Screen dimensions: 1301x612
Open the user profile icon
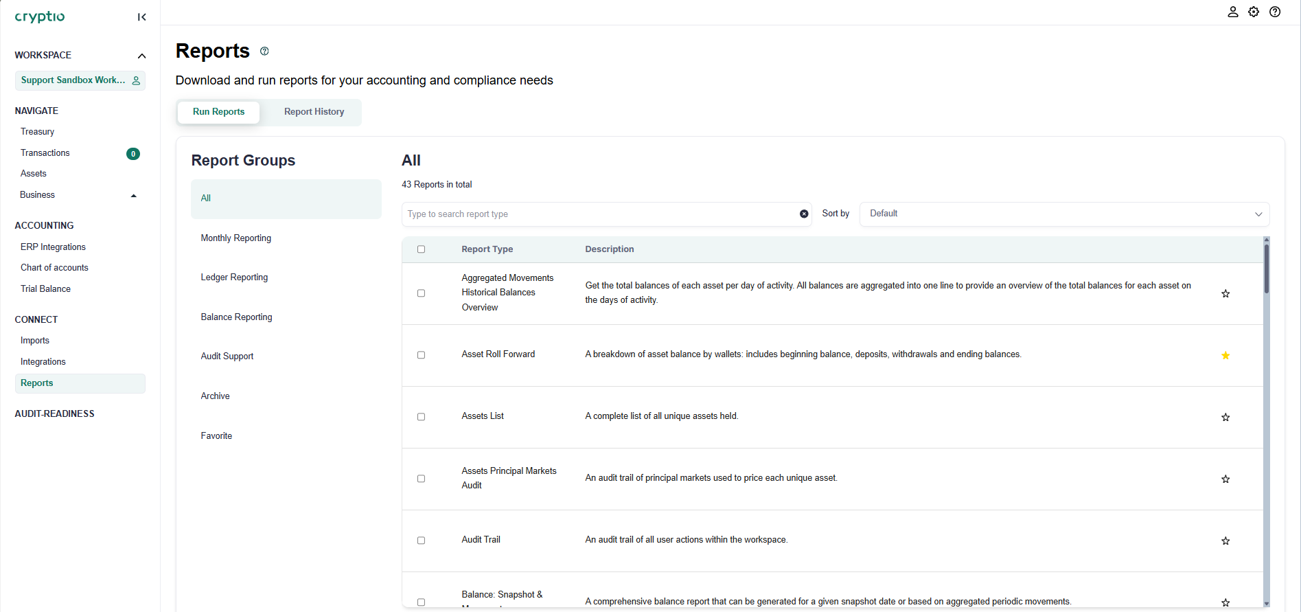click(x=1233, y=12)
